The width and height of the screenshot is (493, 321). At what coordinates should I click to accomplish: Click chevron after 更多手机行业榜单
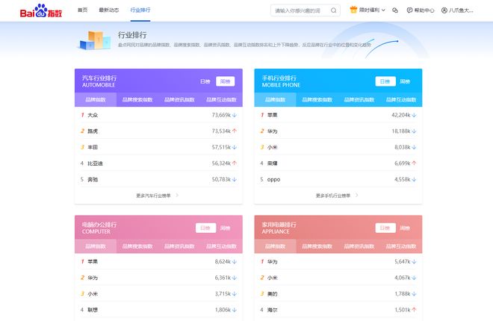pyautogui.click(x=357, y=196)
